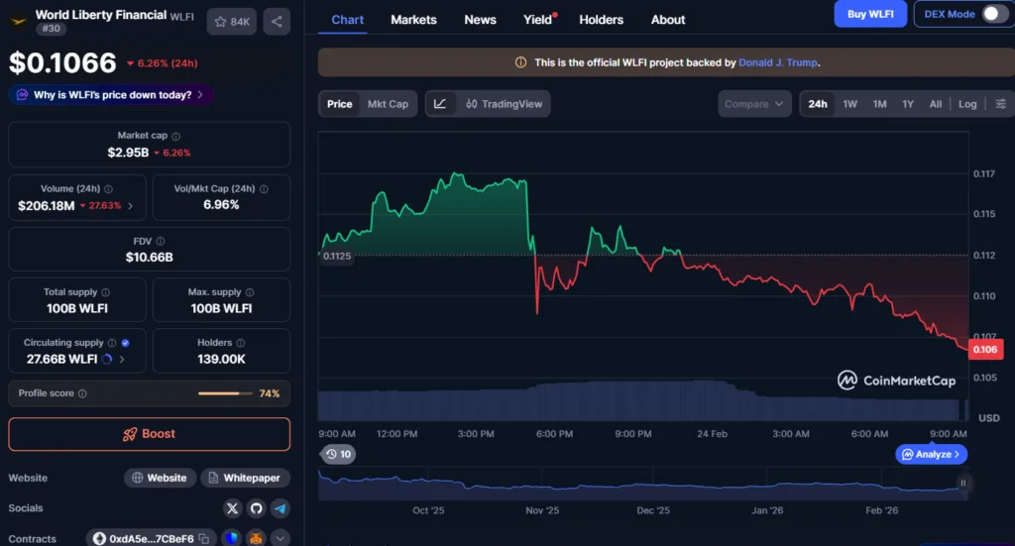Click the Buy WLFI button
The width and height of the screenshot is (1015, 546).
point(870,14)
